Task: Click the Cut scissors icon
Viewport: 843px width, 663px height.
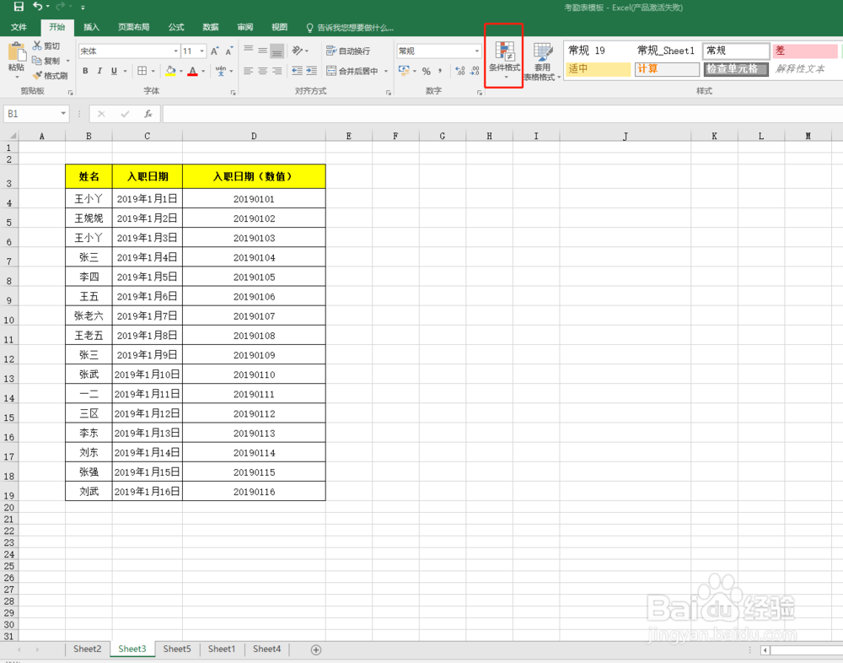Action: pyautogui.click(x=37, y=46)
